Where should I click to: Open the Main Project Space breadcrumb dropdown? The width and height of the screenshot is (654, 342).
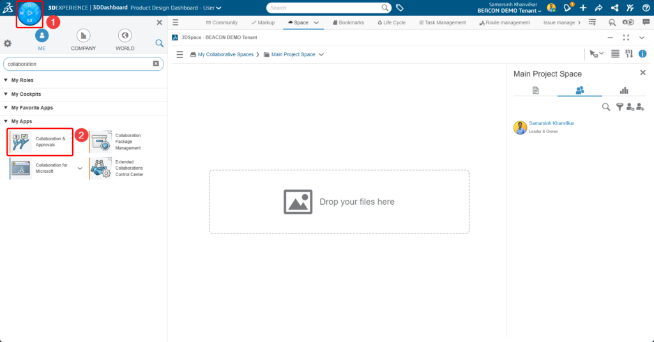pos(321,54)
